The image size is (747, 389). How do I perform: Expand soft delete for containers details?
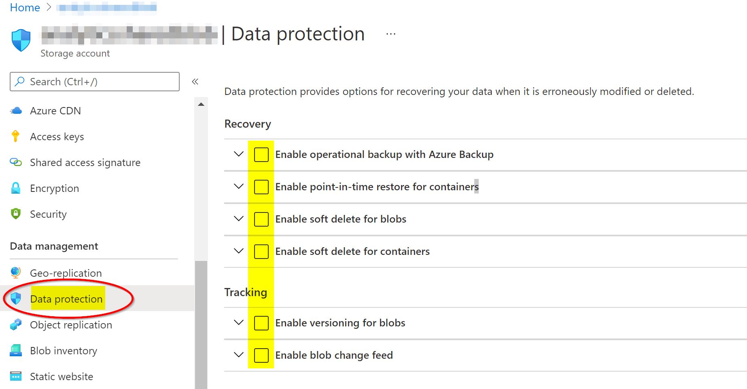(x=239, y=251)
